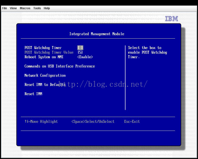Open the Macros menu
Screen dimensions: 198x159
click(25, 8)
